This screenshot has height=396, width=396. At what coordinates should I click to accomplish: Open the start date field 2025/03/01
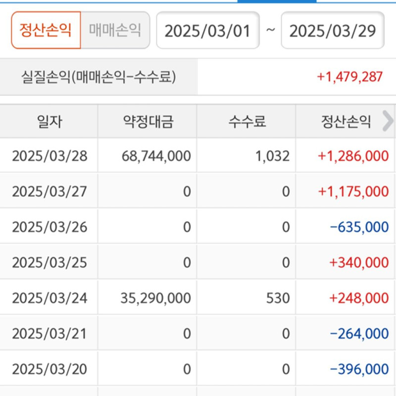[x=208, y=31]
